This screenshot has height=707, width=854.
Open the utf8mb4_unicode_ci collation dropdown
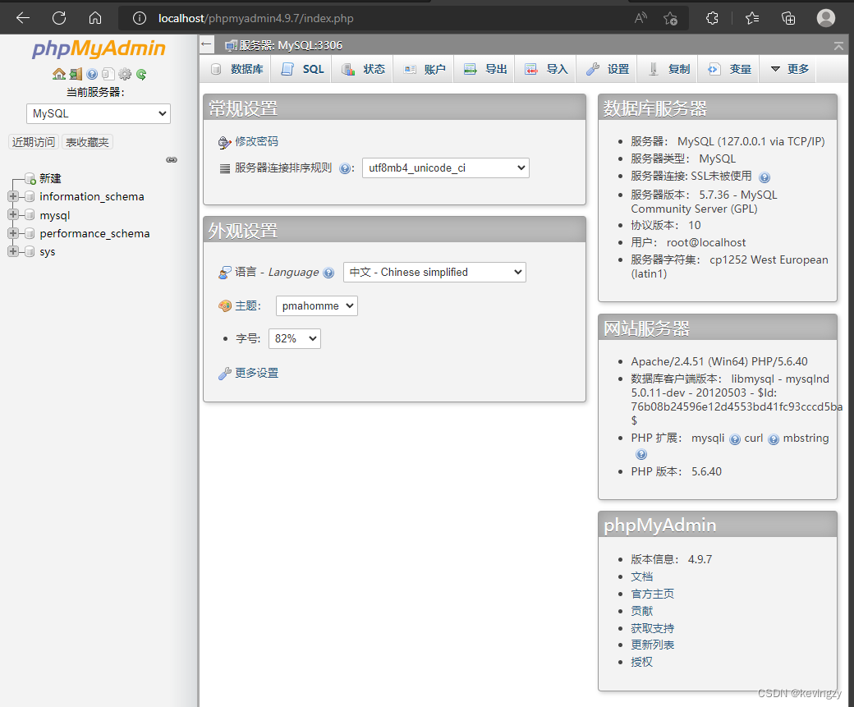point(445,167)
